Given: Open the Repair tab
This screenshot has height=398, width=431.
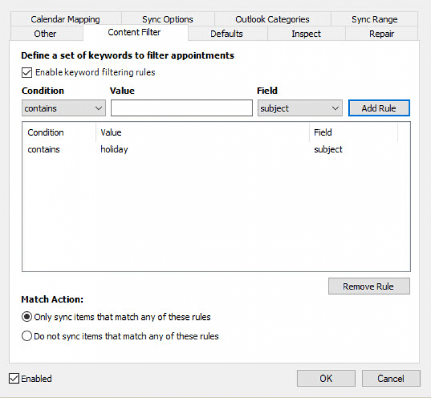Looking at the screenshot, I should tap(382, 34).
